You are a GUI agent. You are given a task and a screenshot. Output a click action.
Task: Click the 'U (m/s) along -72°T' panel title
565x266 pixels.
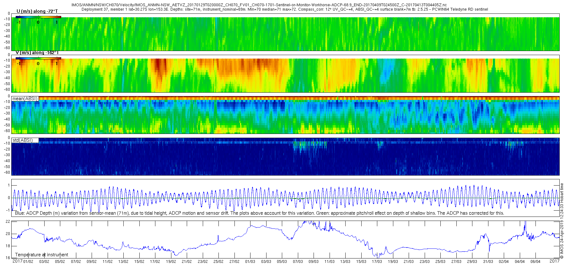[x=37, y=11]
